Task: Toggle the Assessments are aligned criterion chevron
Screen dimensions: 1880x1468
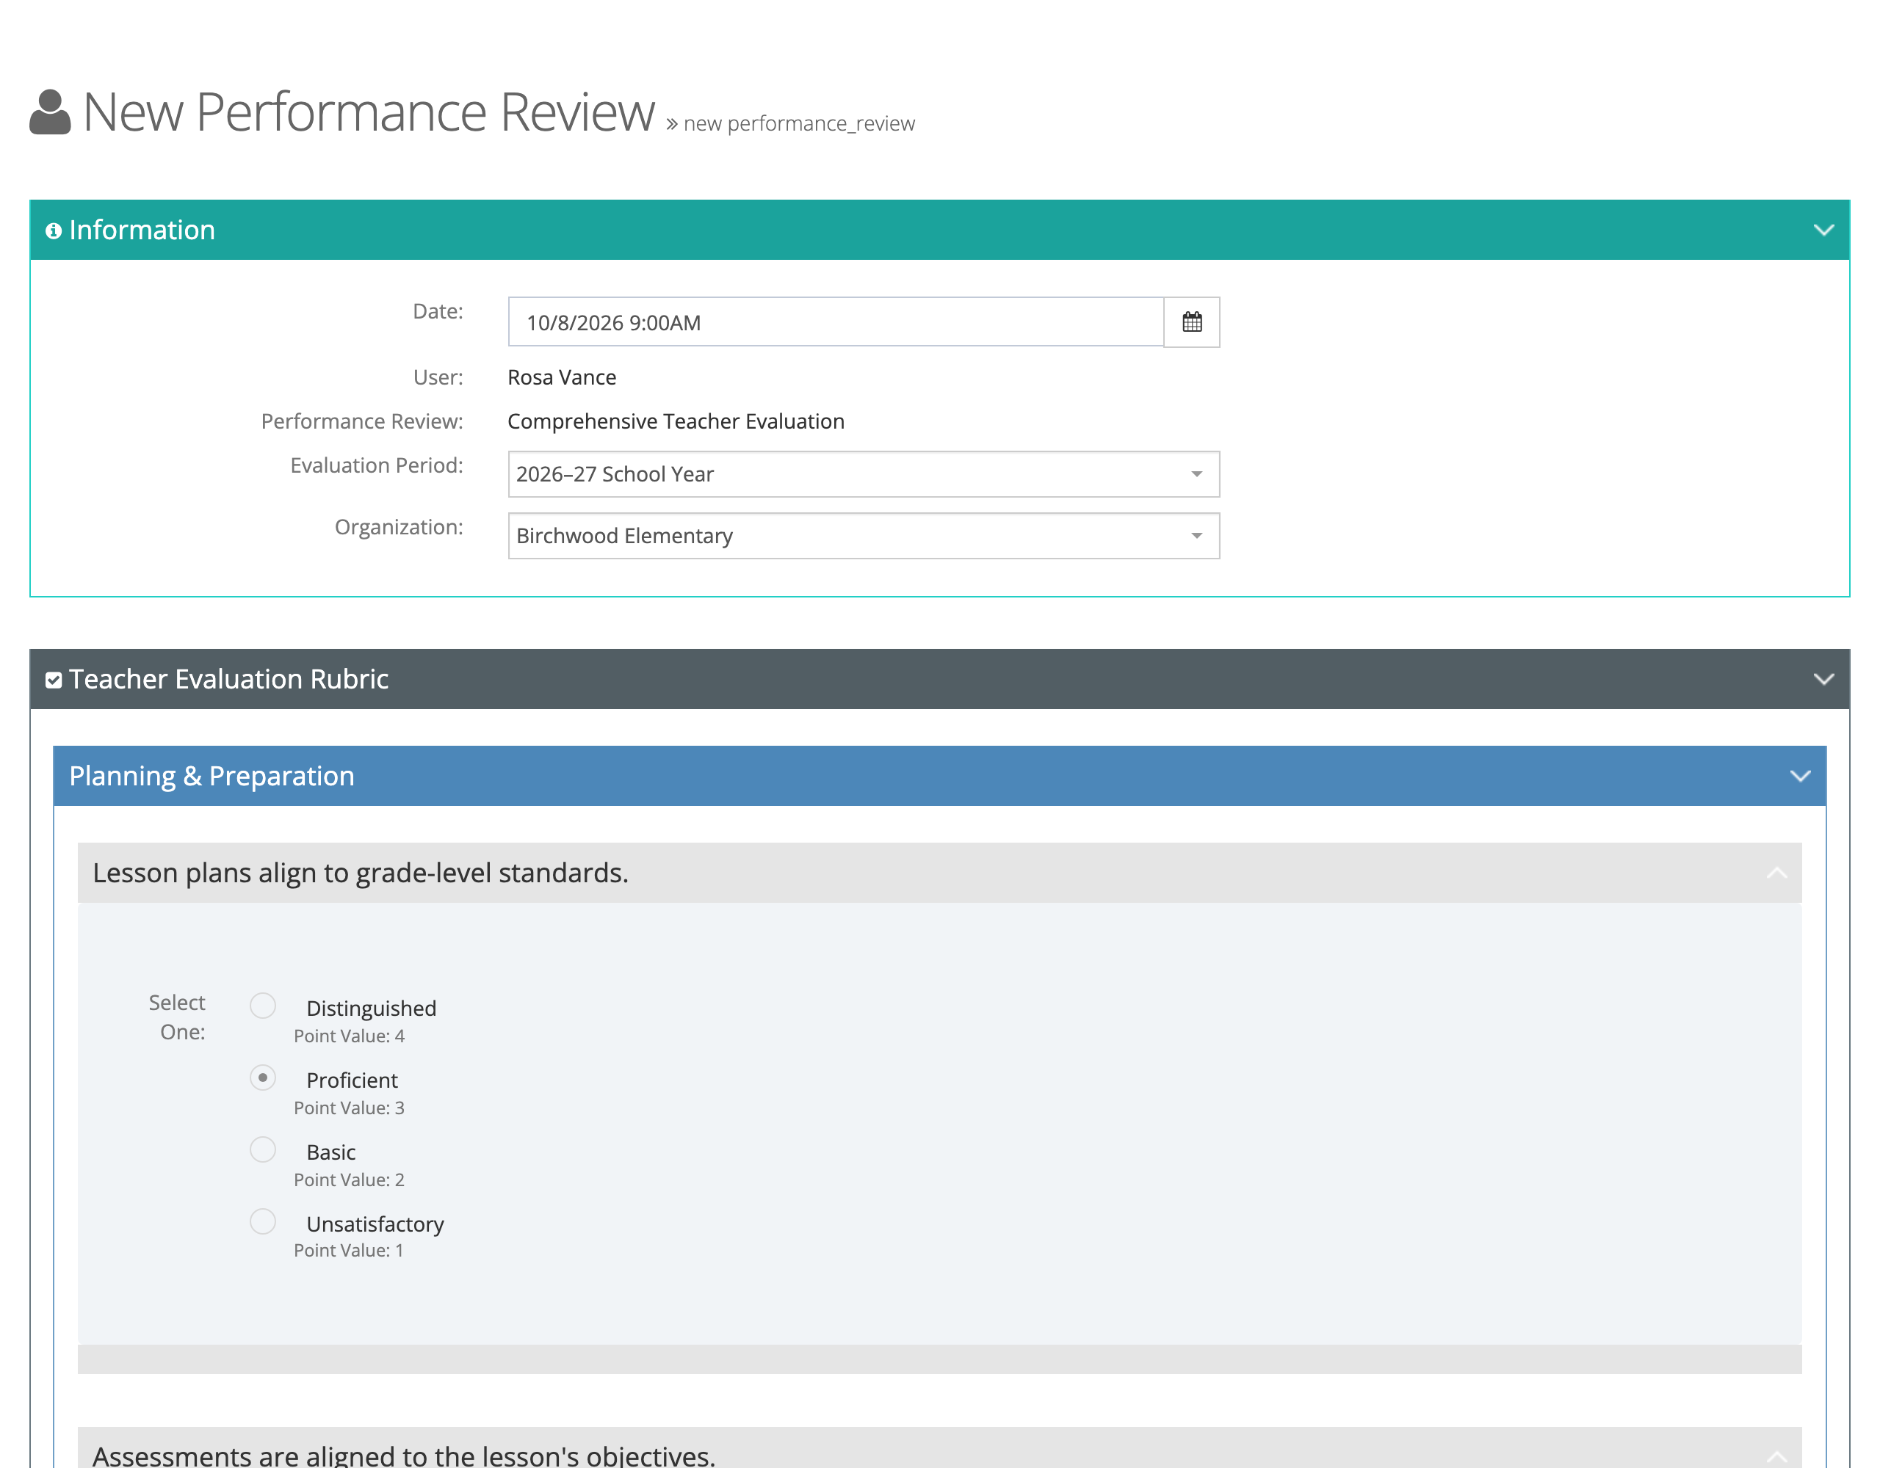Action: coord(1776,1456)
